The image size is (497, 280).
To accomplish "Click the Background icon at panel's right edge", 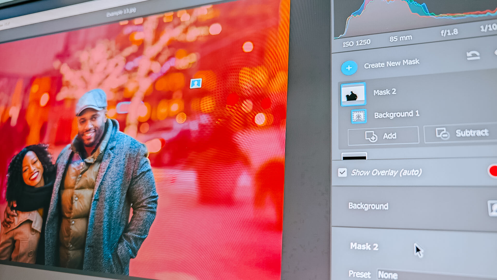I will point(493,208).
